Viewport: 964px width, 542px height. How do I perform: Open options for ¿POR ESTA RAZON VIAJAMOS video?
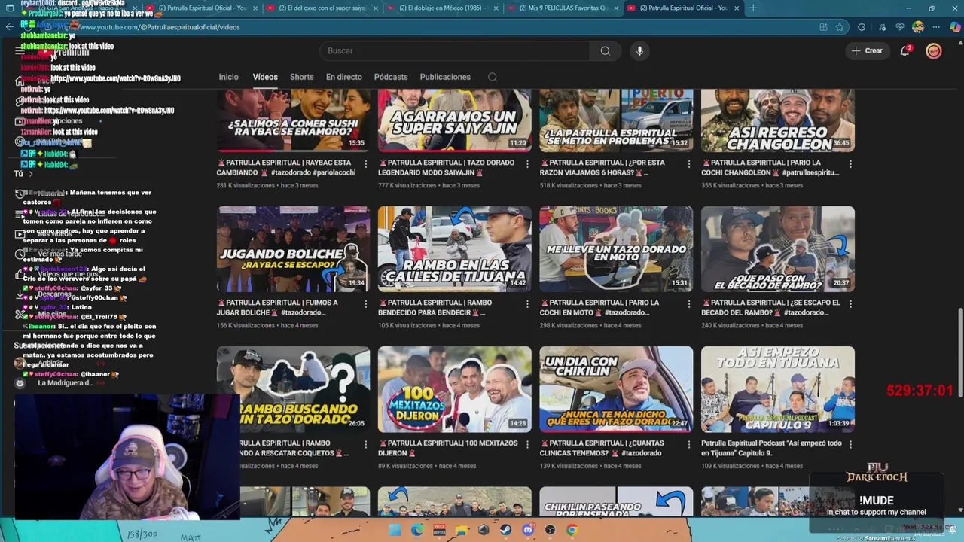pyautogui.click(x=689, y=163)
